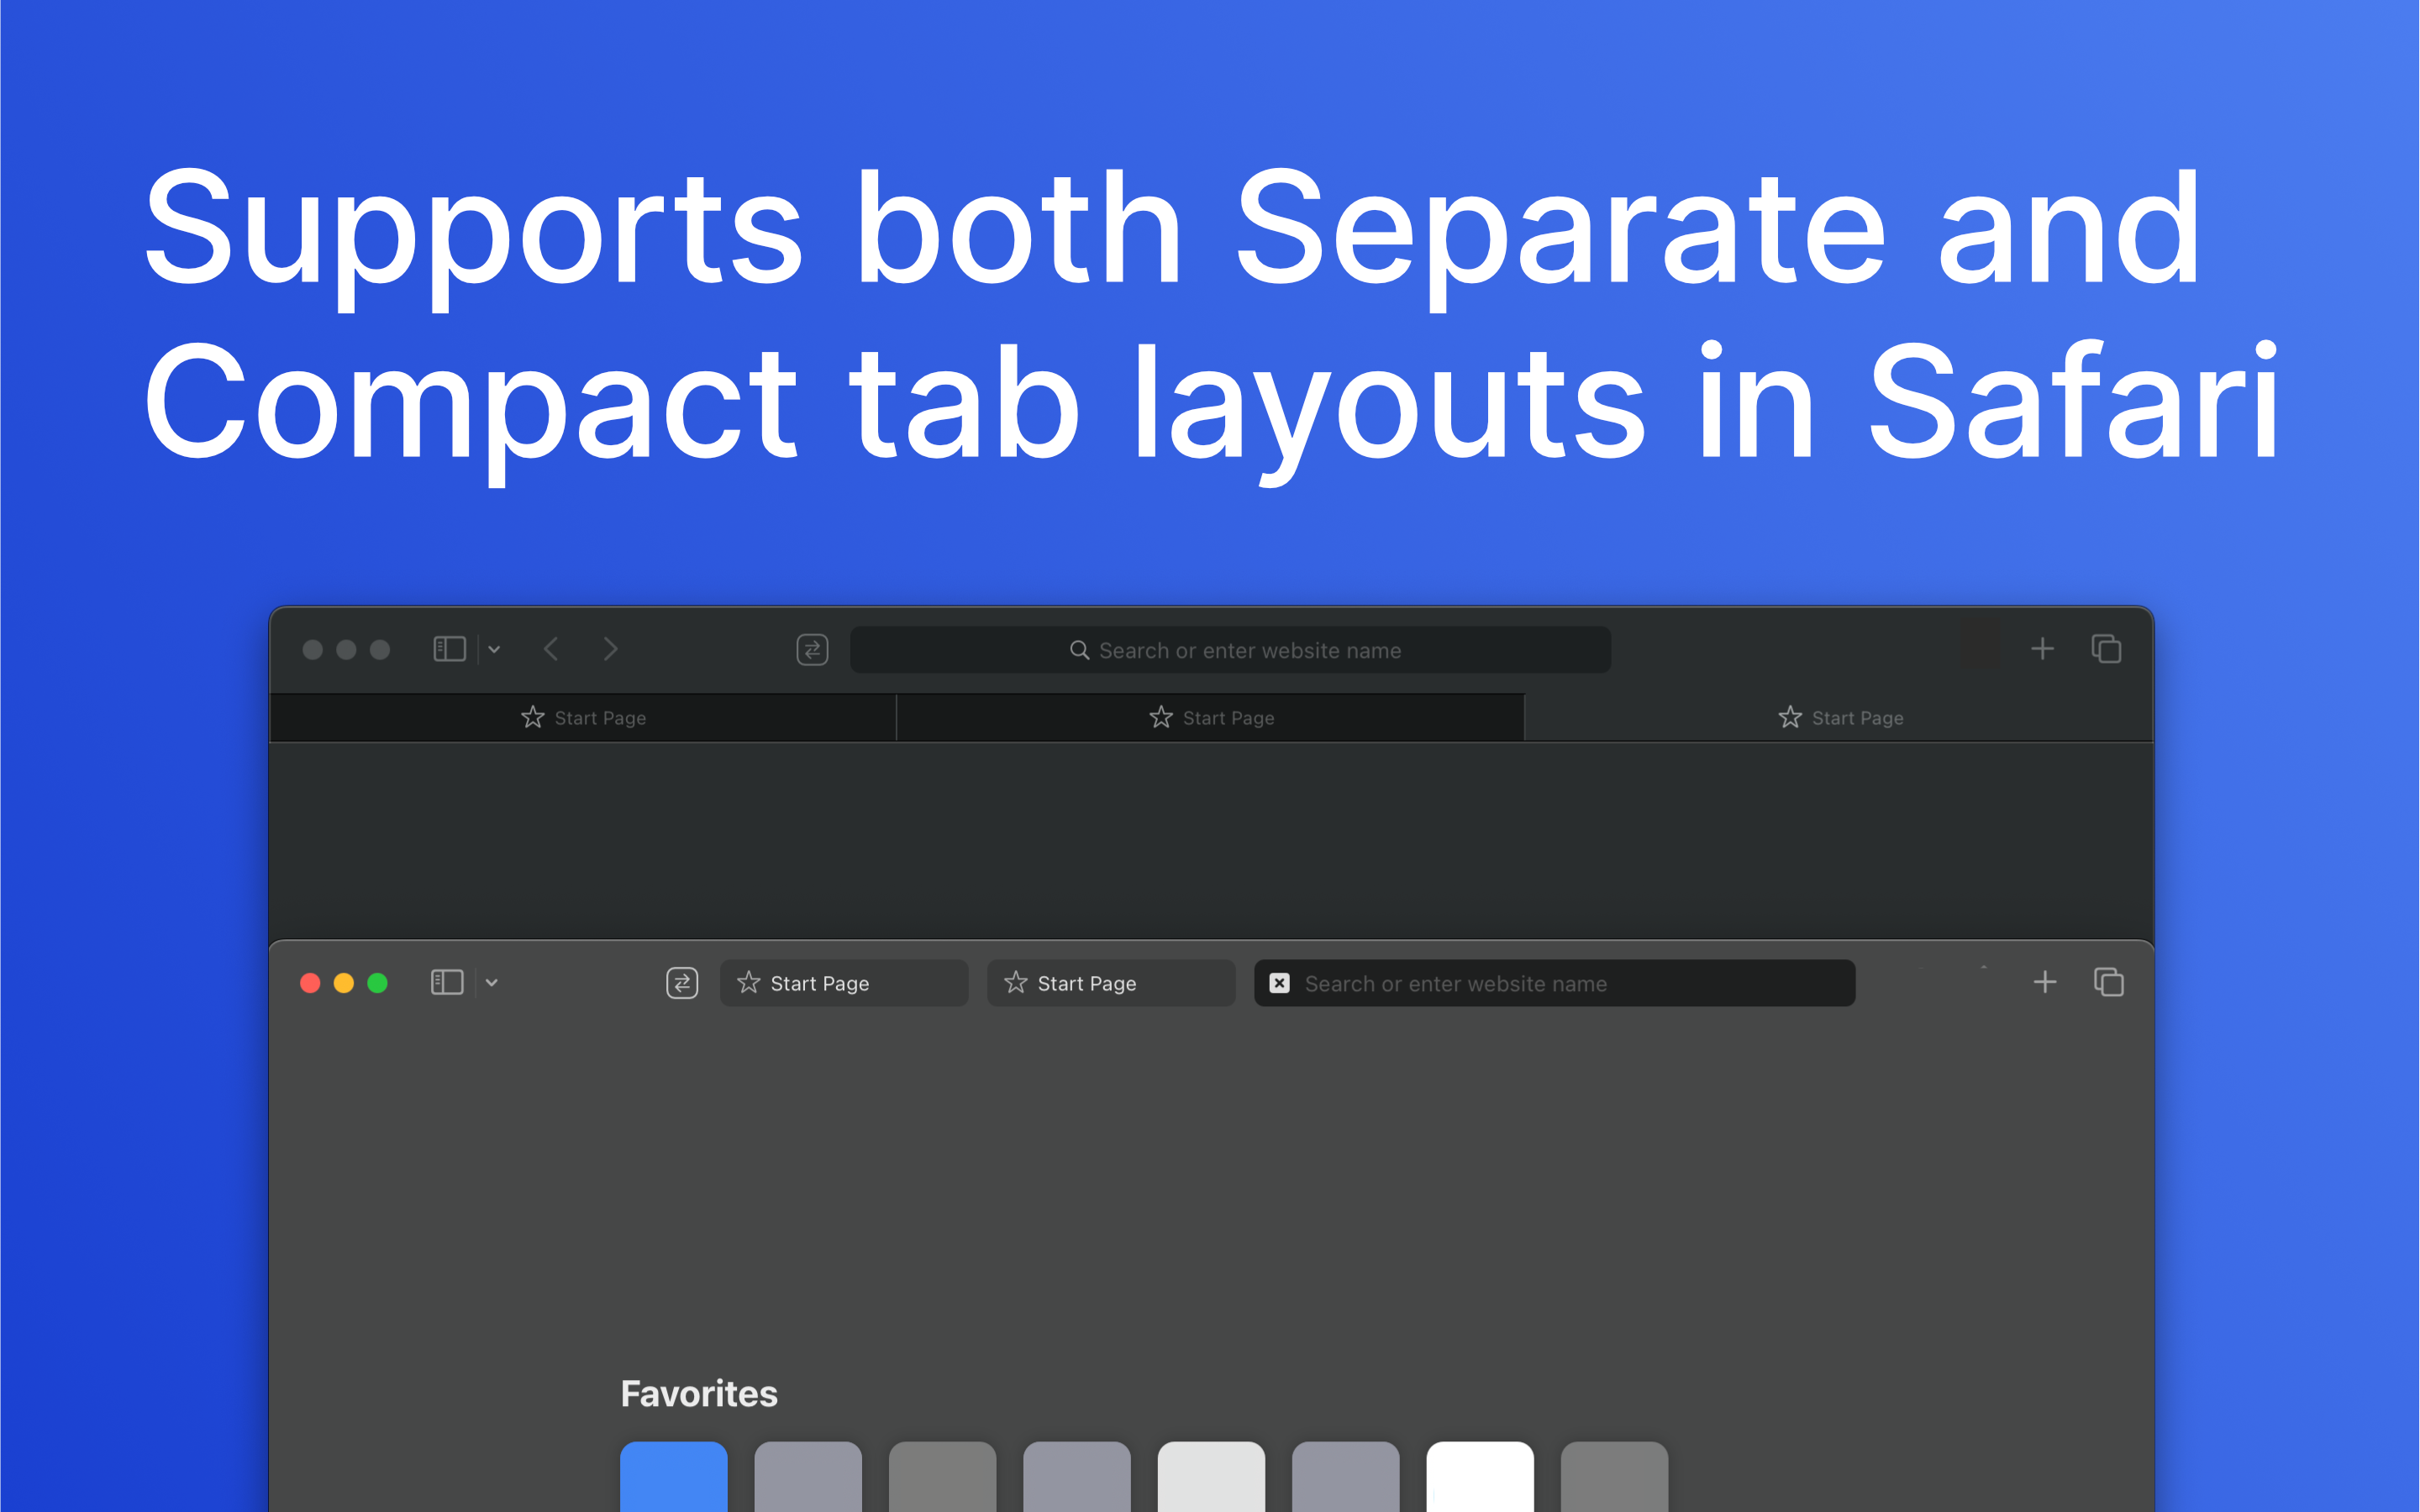The width and height of the screenshot is (2420, 1512).
Task: Close the front Safari window
Action: click(310, 983)
